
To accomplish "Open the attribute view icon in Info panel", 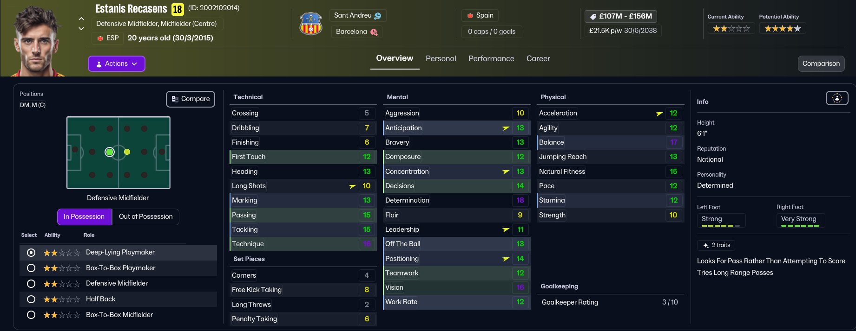I will (836, 98).
